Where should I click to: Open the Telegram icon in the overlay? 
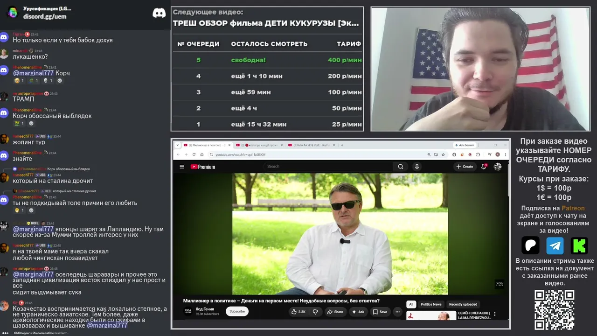(555, 245)
